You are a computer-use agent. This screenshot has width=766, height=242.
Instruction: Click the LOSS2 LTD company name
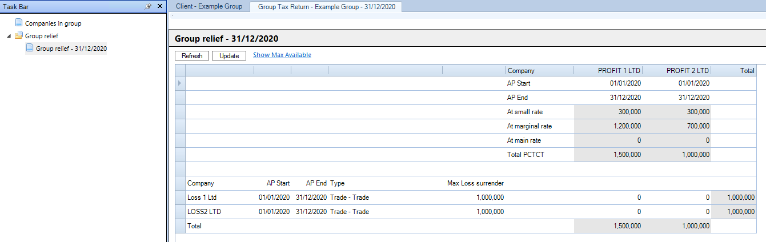point(204,212)
